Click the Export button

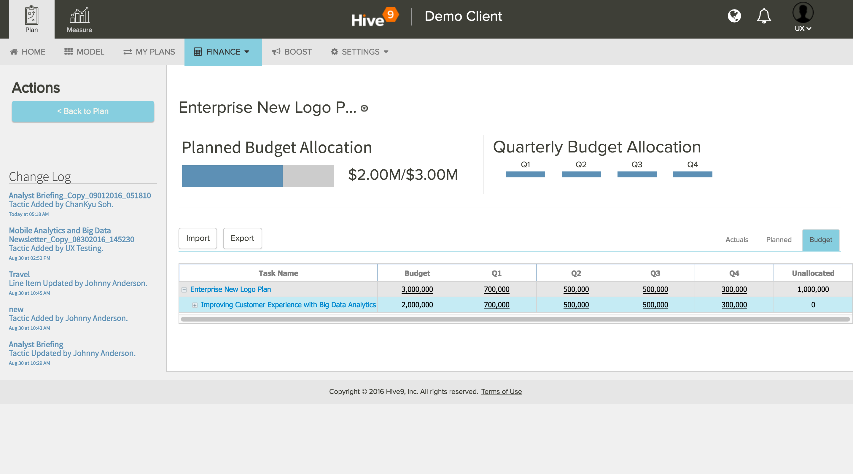[x=242, y=238]
